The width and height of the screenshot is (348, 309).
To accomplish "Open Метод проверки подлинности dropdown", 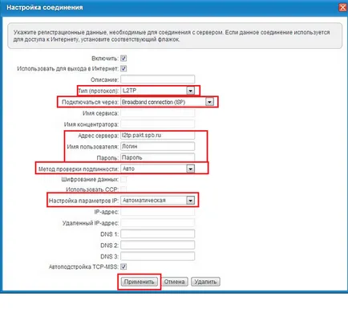I will tap(190, 169).
